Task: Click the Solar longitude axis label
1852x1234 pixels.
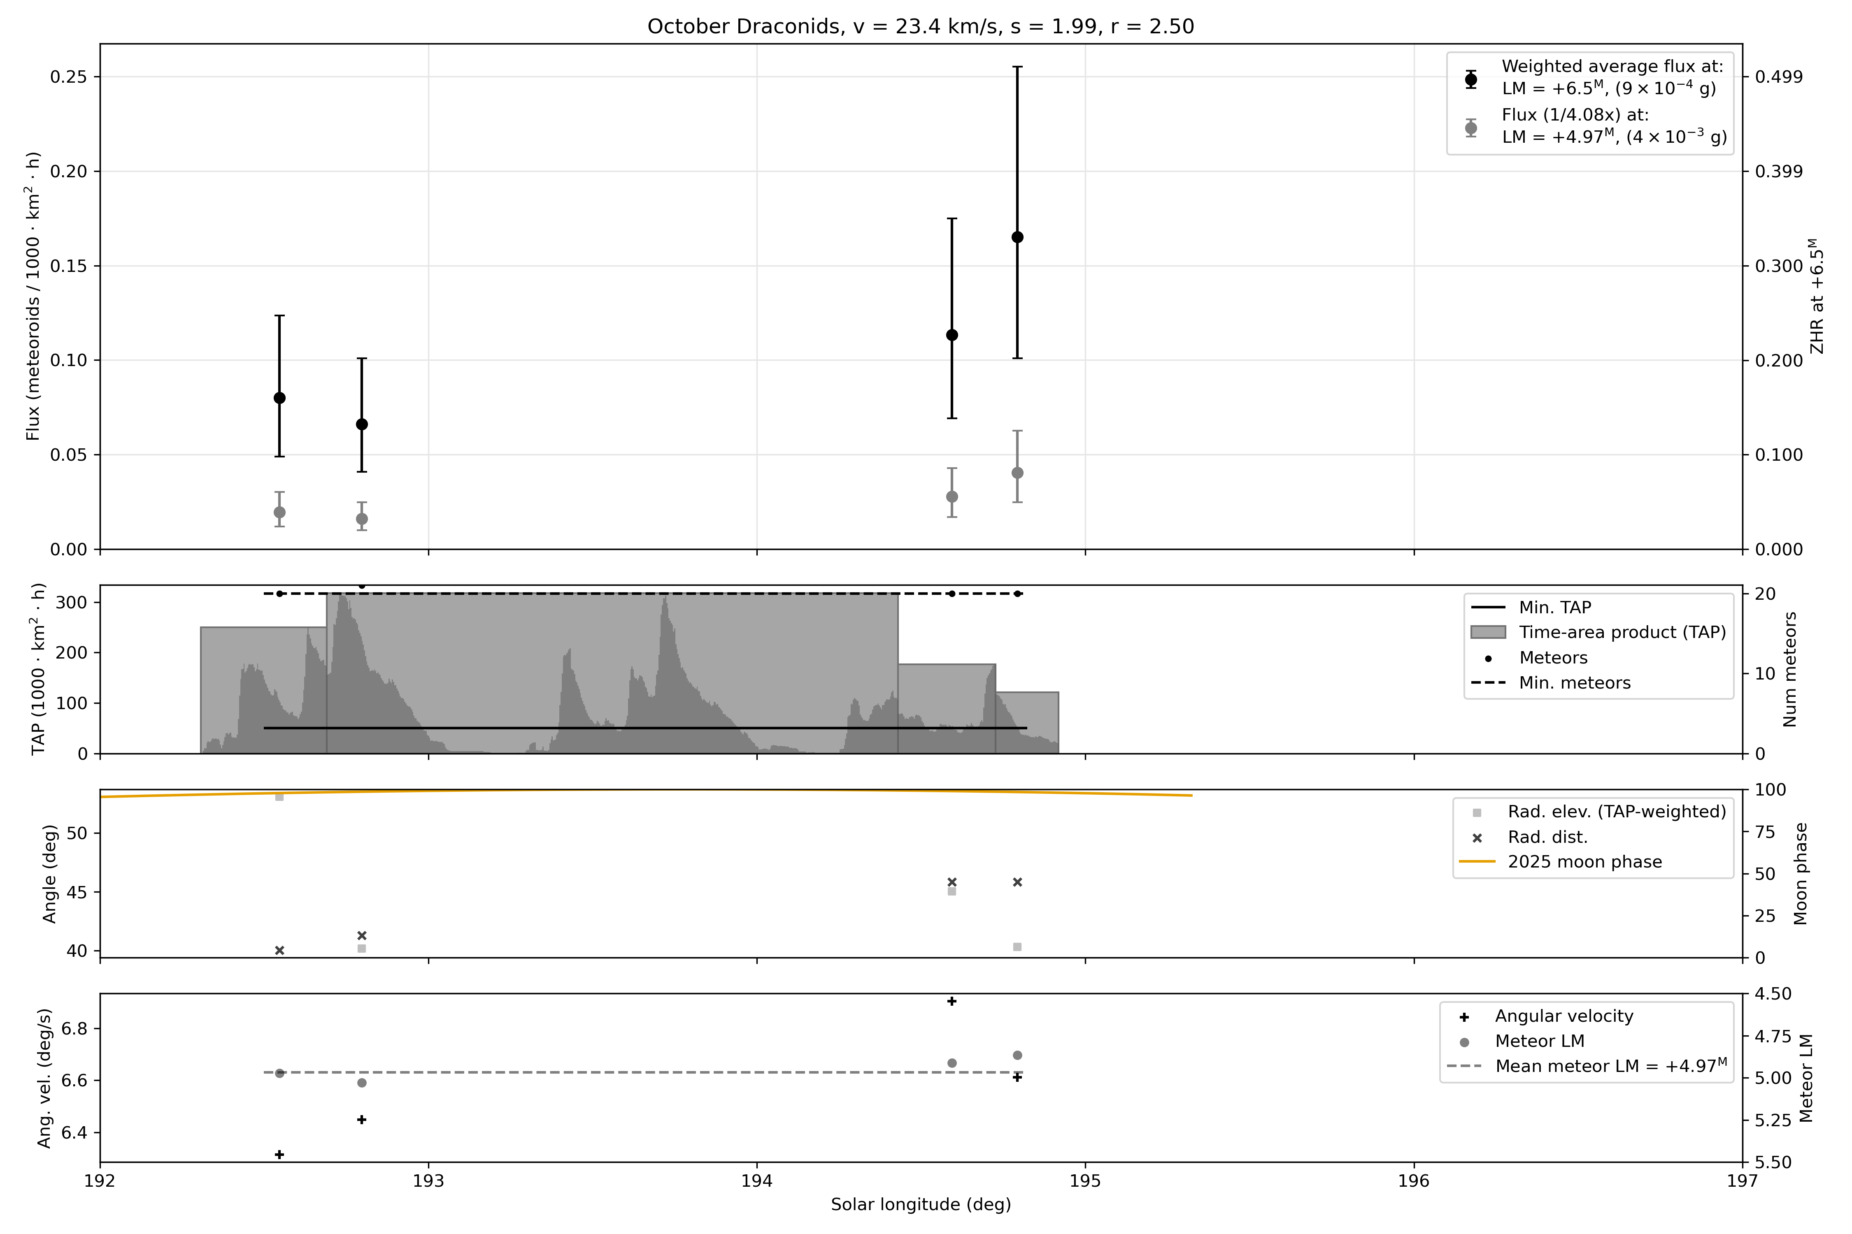Action: pos(921,1205)
